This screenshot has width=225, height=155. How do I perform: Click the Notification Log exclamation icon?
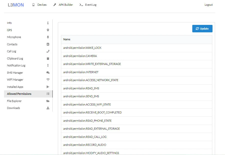point(48,65)
